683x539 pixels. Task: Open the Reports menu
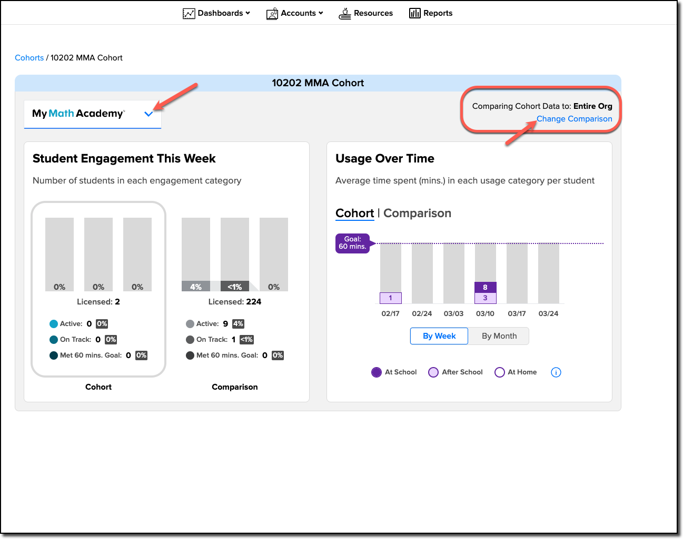point(431,13)
